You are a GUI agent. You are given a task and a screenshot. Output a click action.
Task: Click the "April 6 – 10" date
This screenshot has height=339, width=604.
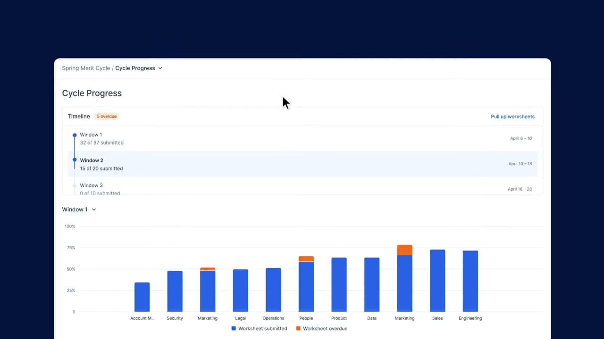tap(521, 138)
